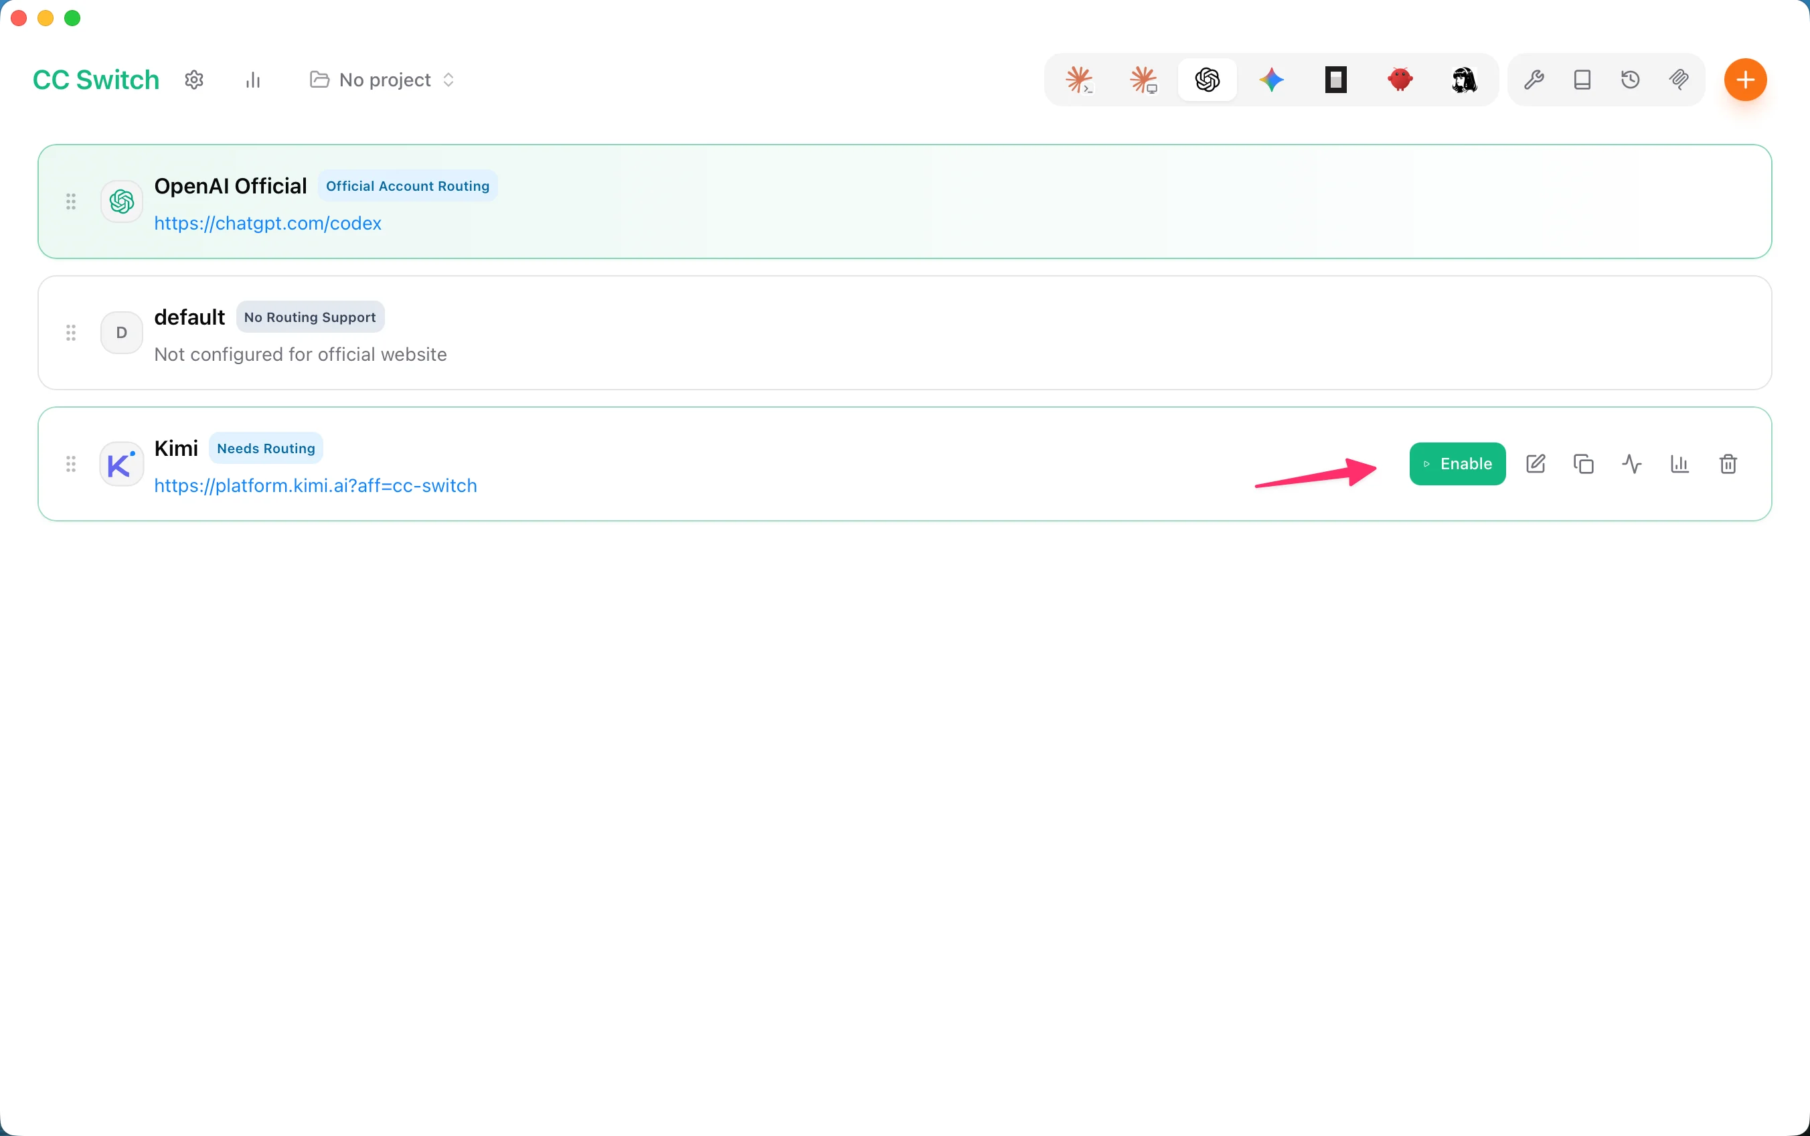1810x1136 pixels.
Task: Add a new provider with orange plus button
Action: (x=1744, y=80)
